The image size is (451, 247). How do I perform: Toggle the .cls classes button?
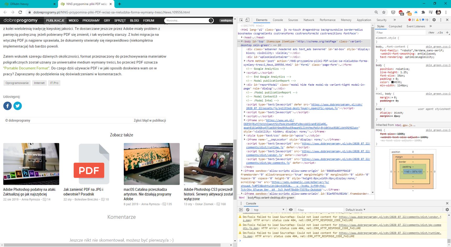[440, 33]
